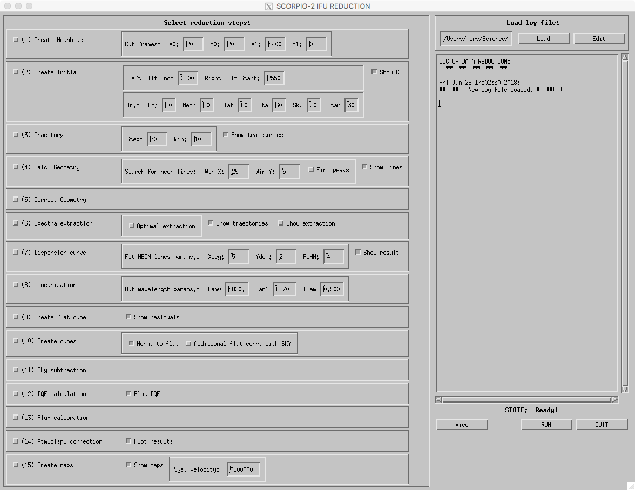Toggle Norm. to flat option
The height and width of the screenshot is (490, 635).
coord(131,343)
